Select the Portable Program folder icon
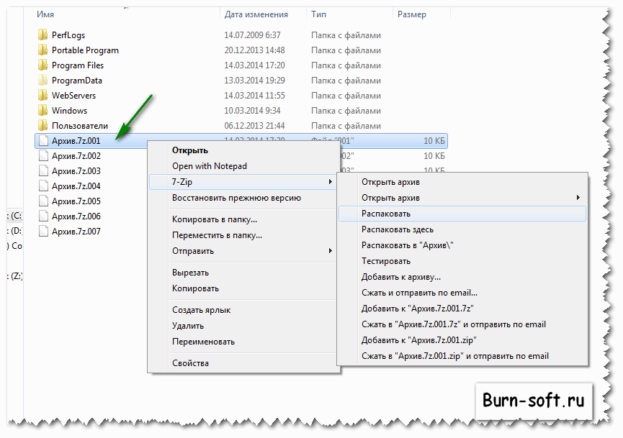The image size is (623, 438). pos(42,50)
